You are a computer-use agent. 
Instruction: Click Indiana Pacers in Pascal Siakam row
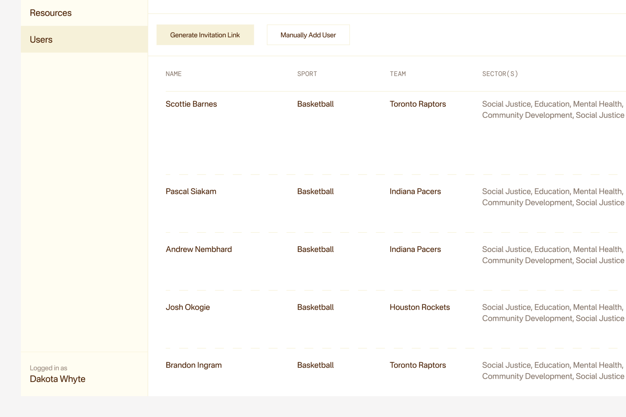click(415, 191)
